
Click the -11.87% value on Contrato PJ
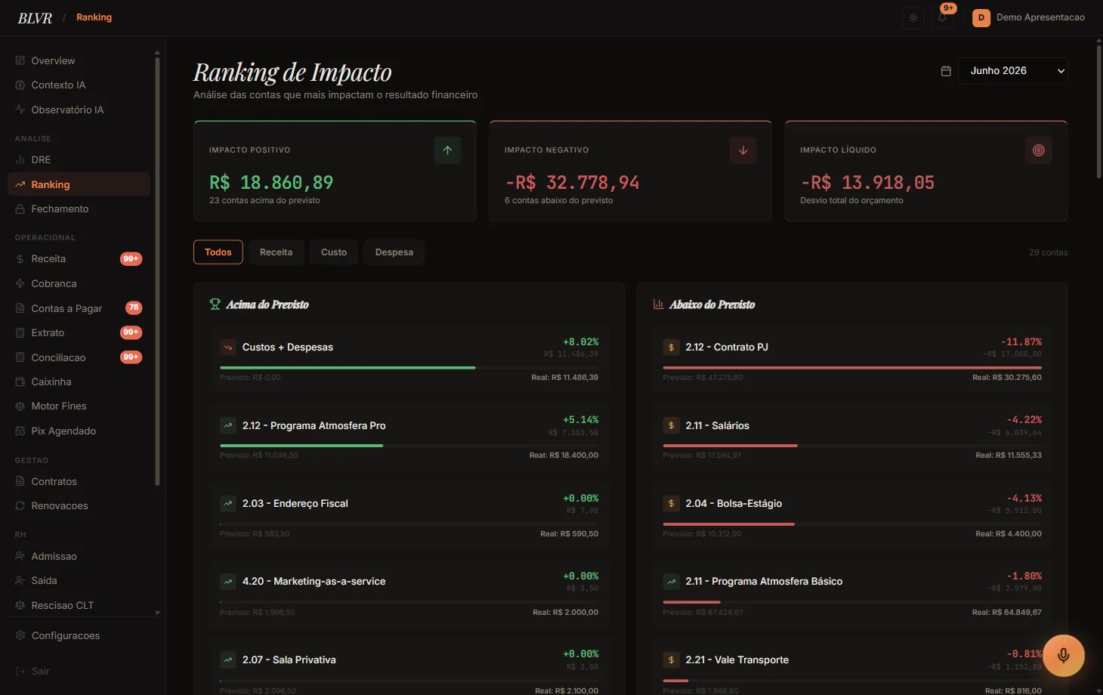pos(1021,342)
